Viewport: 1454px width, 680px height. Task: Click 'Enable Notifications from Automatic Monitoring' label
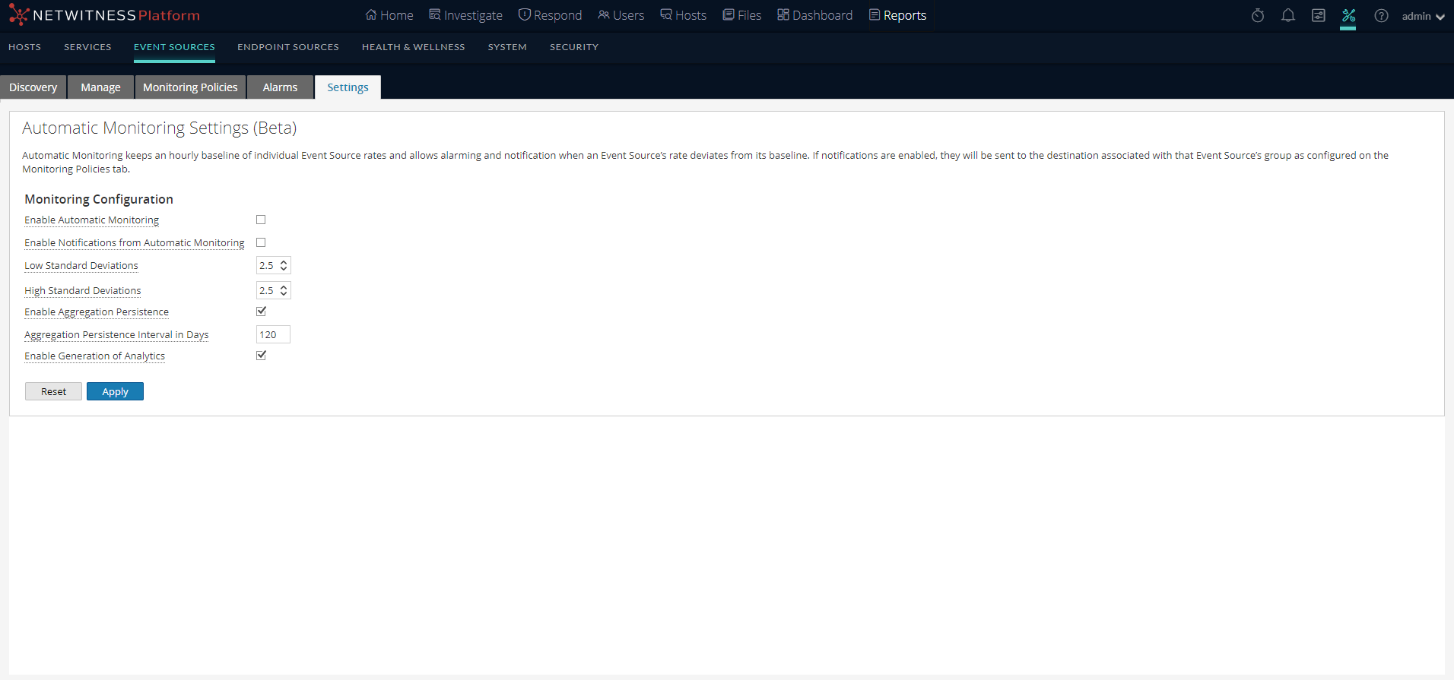coord(135,243)
